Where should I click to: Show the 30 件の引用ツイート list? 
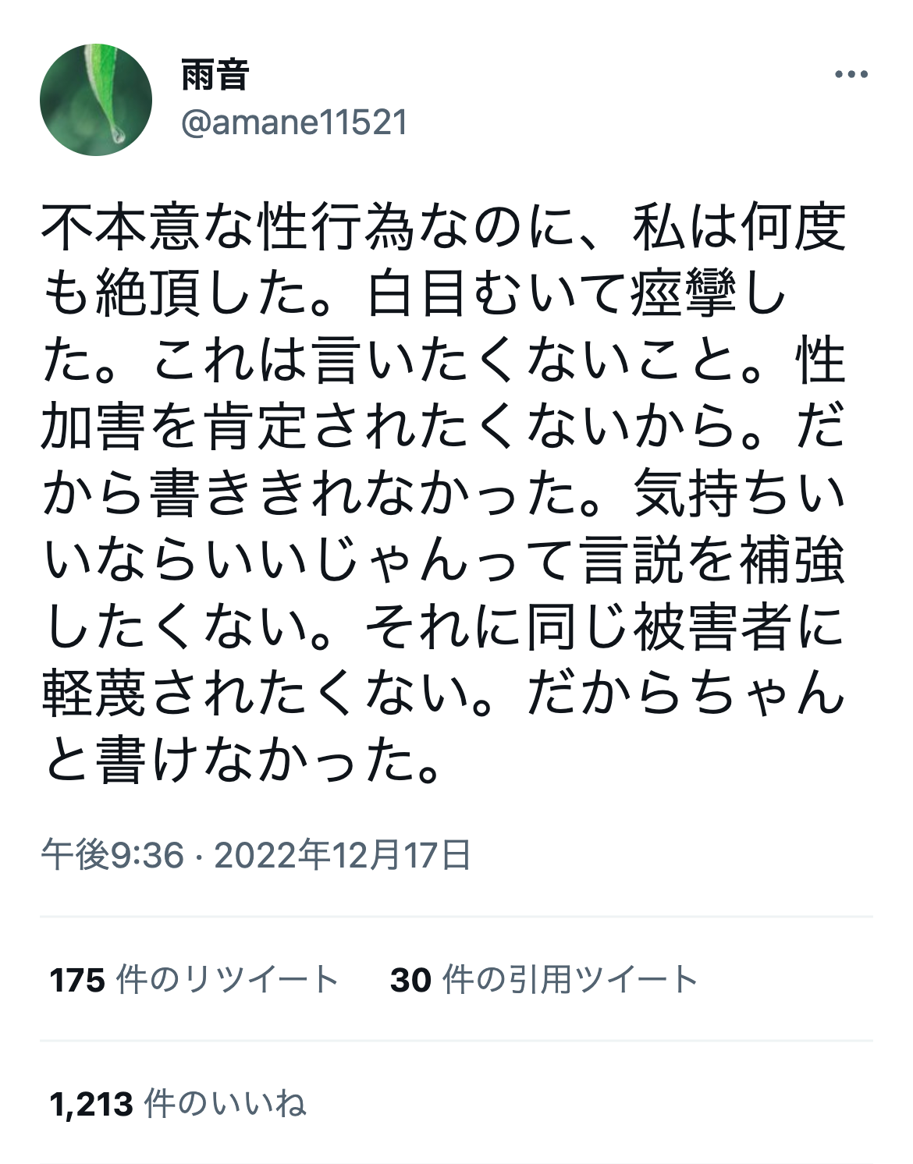click(x=544, y=979)
